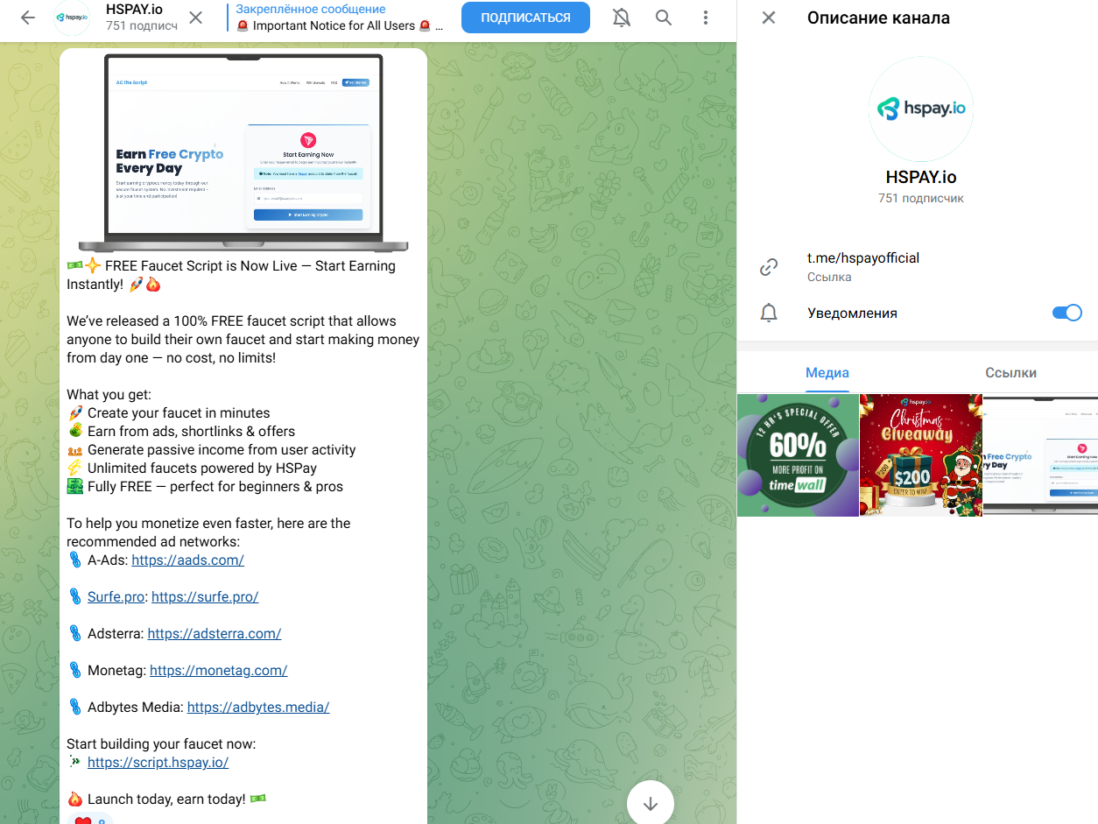Jump to latest with down arrow button
The width and height of the screenshot is (1098, 824).
[x=651, y=804]
